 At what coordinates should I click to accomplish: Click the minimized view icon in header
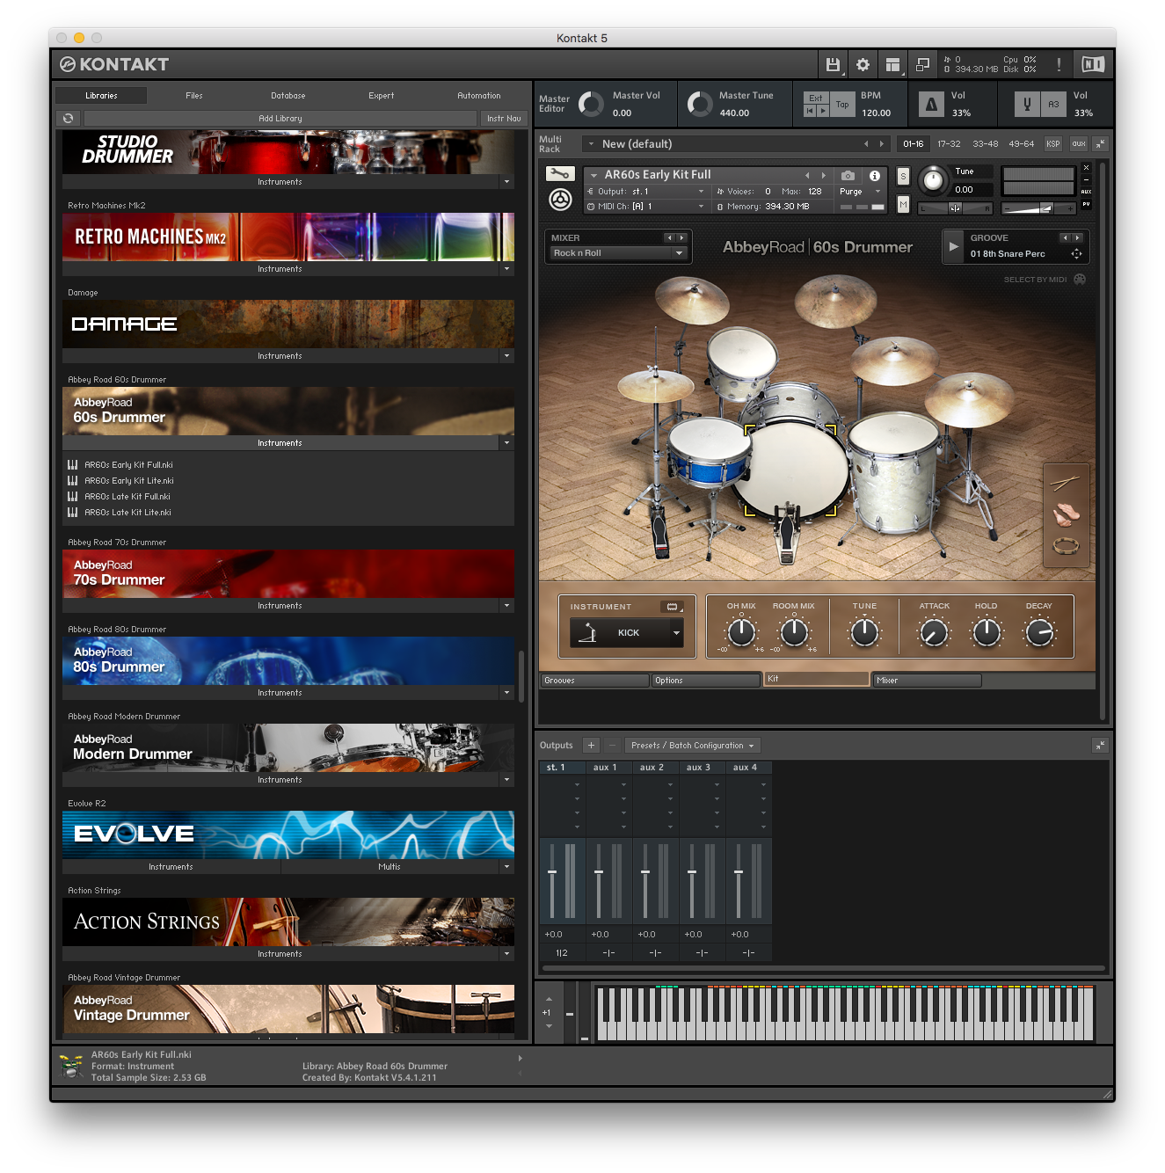(x=922, y=64)
